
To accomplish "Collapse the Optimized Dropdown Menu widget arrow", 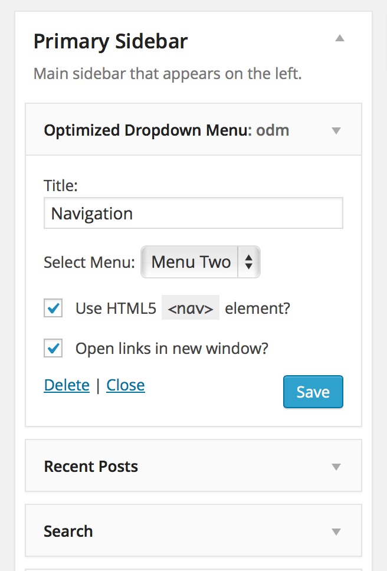I will point(336,130).
